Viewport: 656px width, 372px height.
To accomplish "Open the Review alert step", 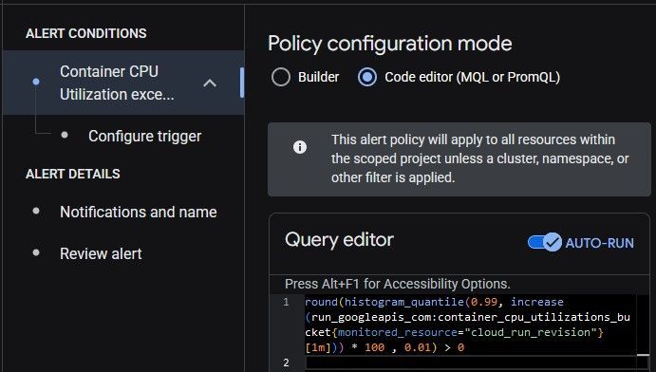I will [101, 253].
